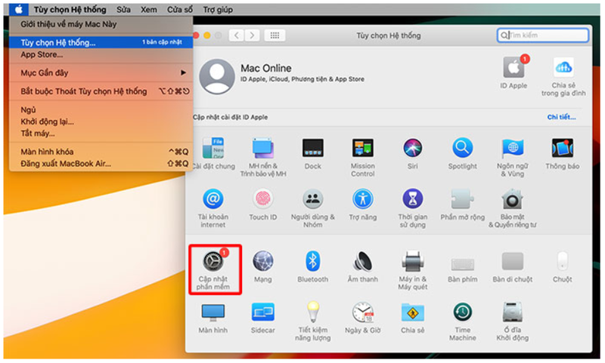Open Bluetooth preferences
Viewport: 605px width, 363px height.
pyautogui.click(x=313, y=262)
